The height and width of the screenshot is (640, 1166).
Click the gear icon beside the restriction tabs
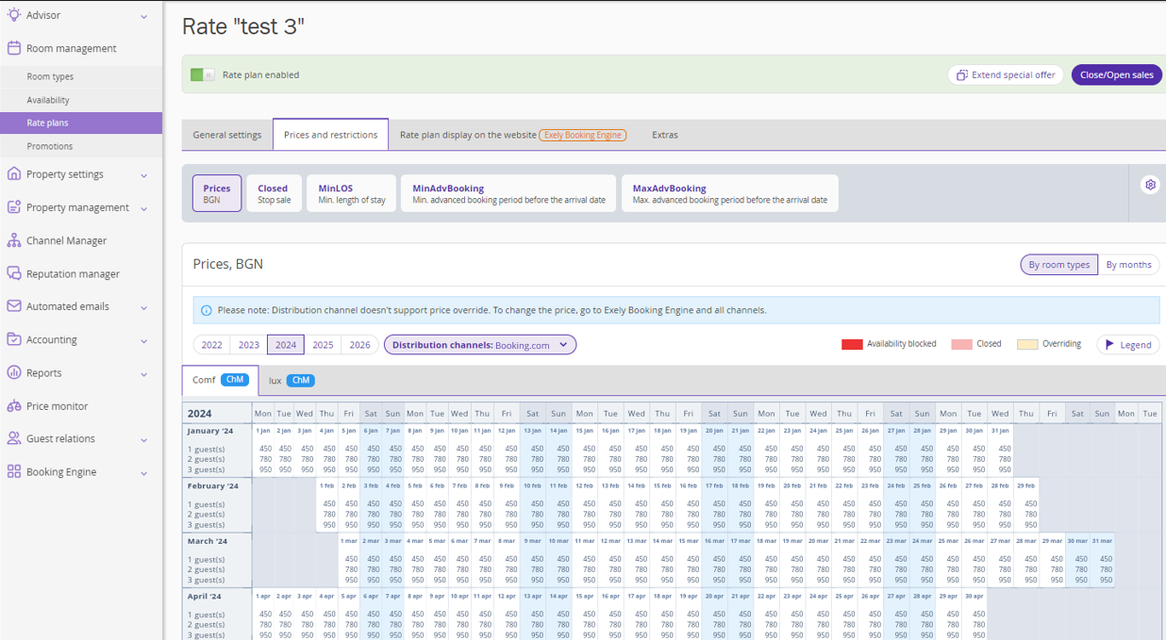pos(1150,185)
